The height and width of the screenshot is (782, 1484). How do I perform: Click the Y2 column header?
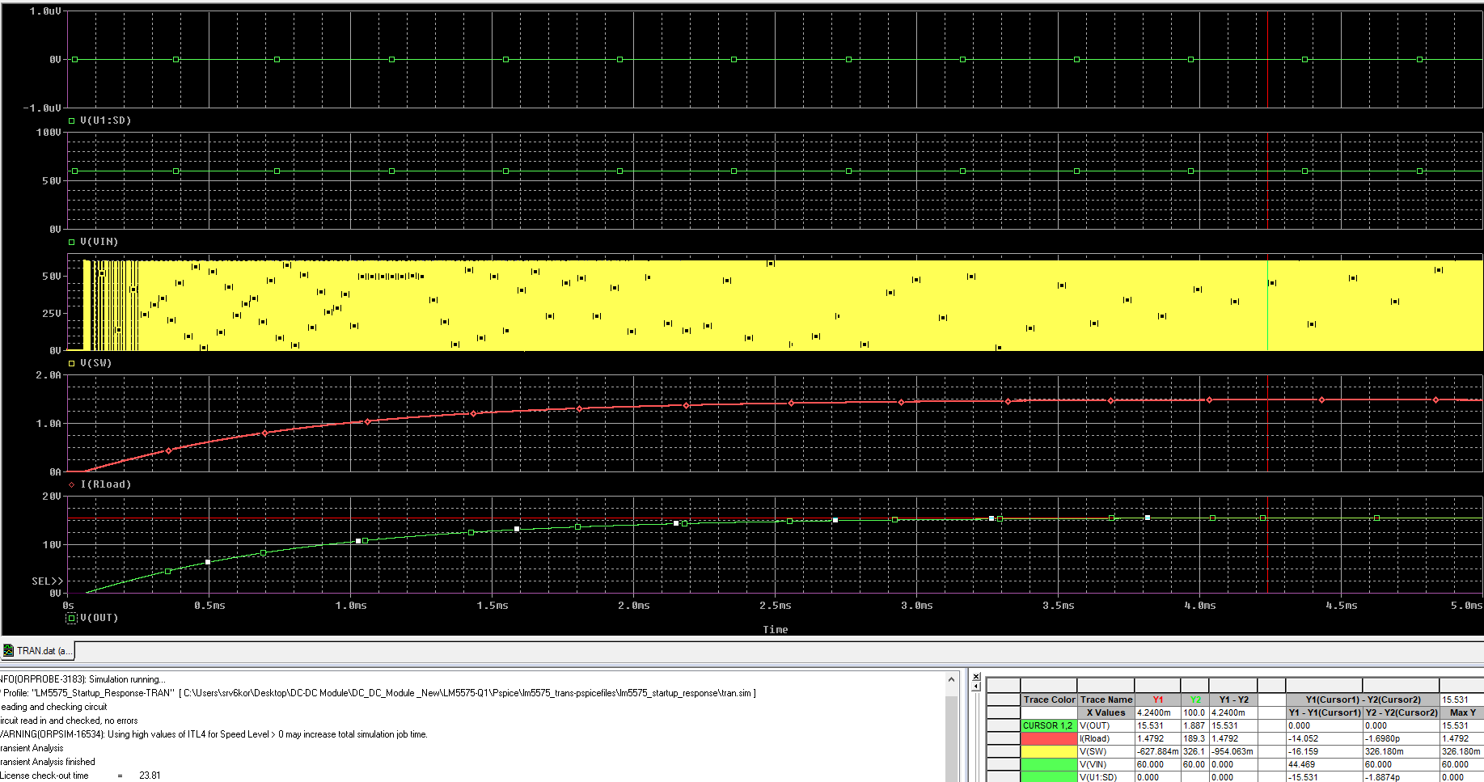(x=1194, y=700)
